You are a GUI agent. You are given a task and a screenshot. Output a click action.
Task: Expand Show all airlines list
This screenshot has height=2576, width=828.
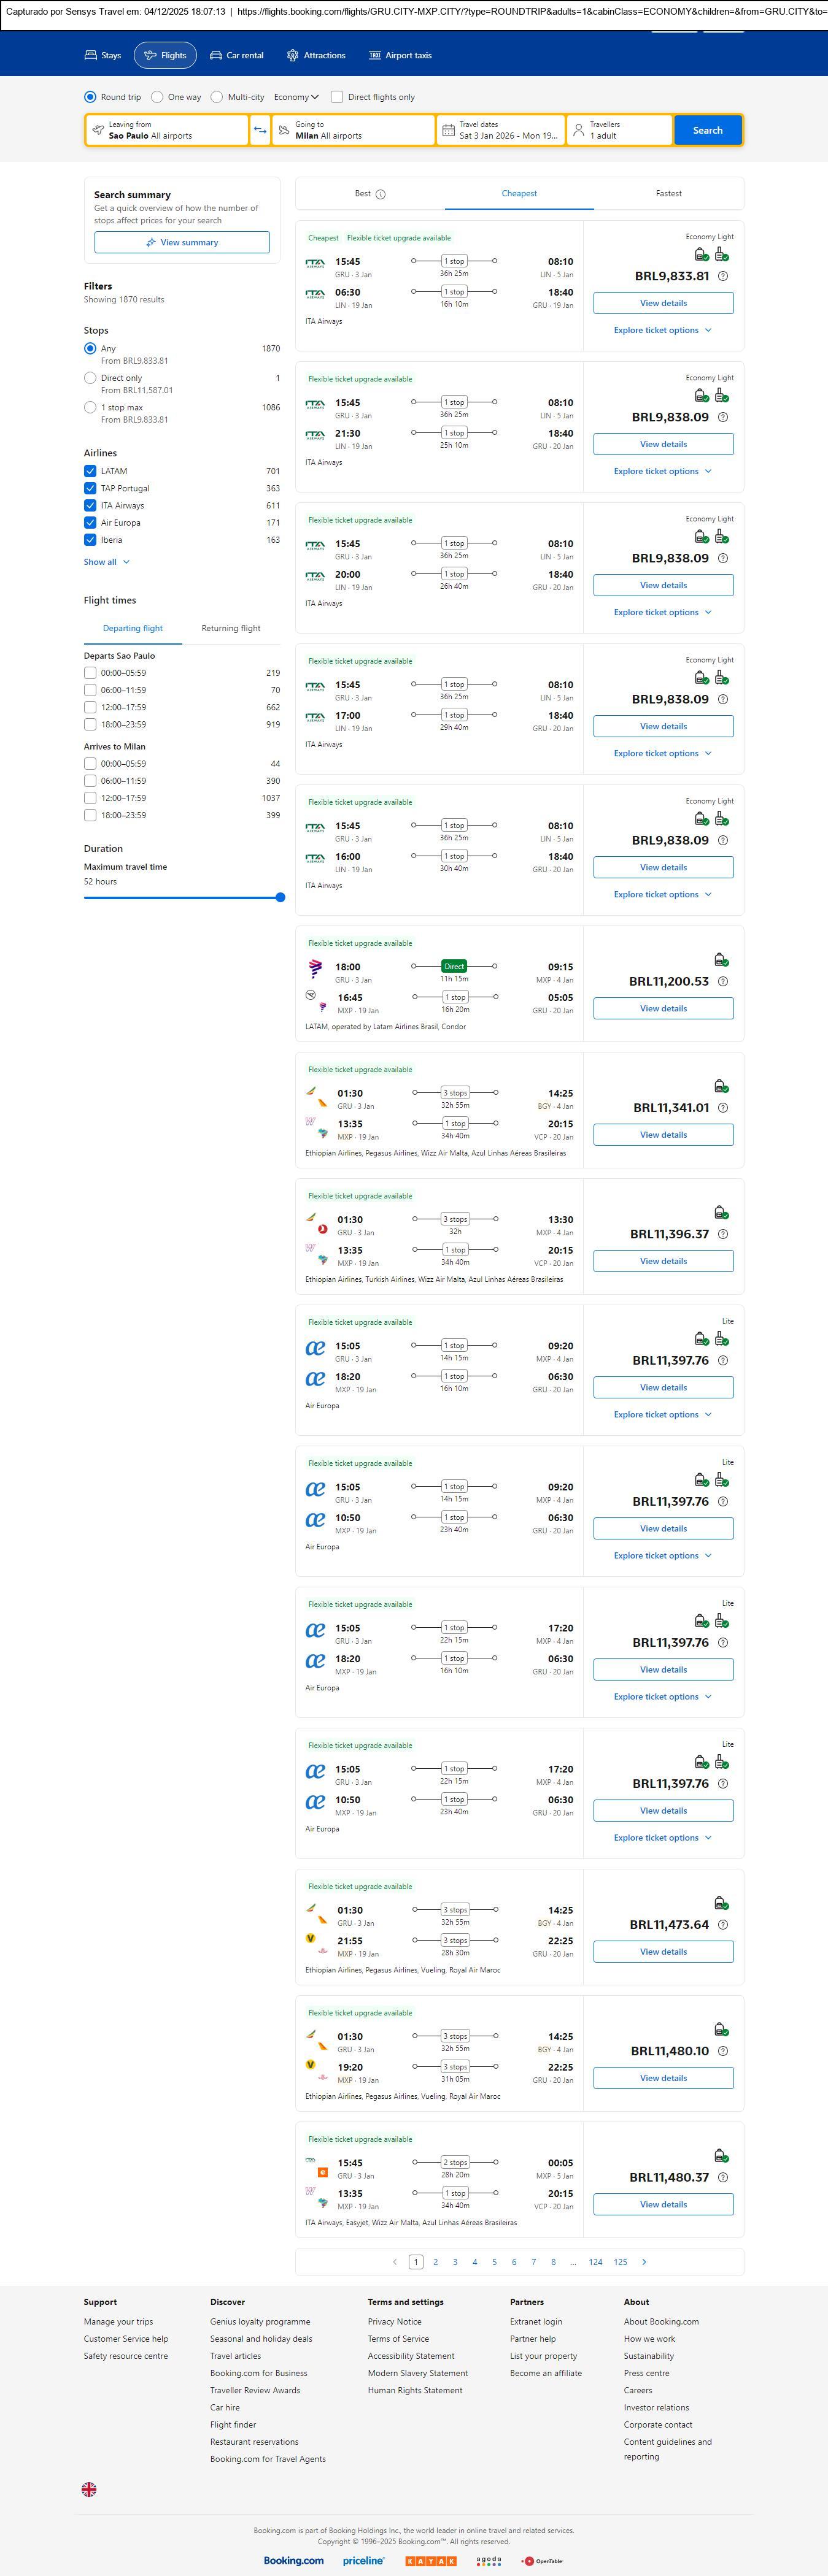(106, 562)
